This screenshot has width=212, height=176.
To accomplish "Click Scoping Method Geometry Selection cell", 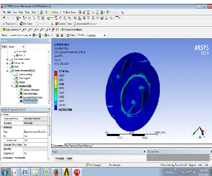I will pyautogui.click(x=35, y=119).
